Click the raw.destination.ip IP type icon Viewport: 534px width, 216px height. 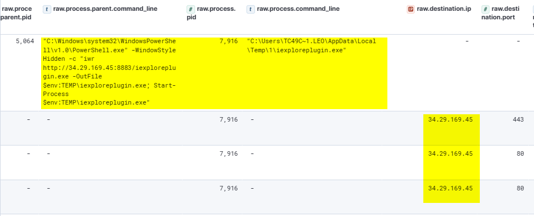pos(411,9)
